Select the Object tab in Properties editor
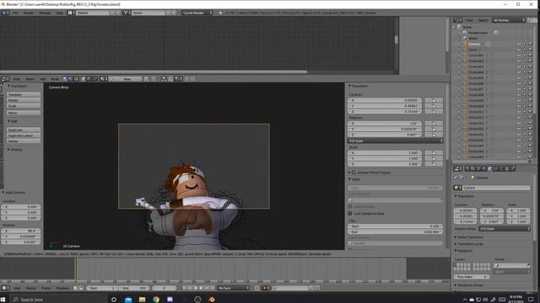 point(490,168)
